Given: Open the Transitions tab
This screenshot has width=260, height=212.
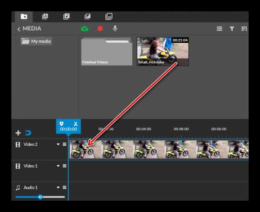Looking at the screenshot, I should coord(88,16).
